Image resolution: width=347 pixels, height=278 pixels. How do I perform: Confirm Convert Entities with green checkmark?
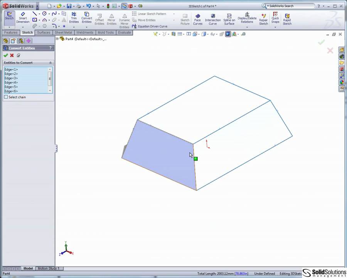click(x=5, y=55)
